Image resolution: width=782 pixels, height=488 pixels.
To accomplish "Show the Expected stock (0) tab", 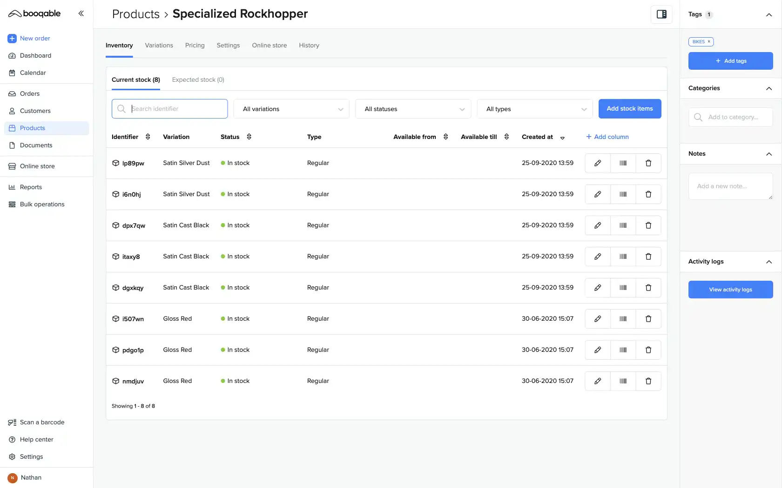I will tap(198, 79).
